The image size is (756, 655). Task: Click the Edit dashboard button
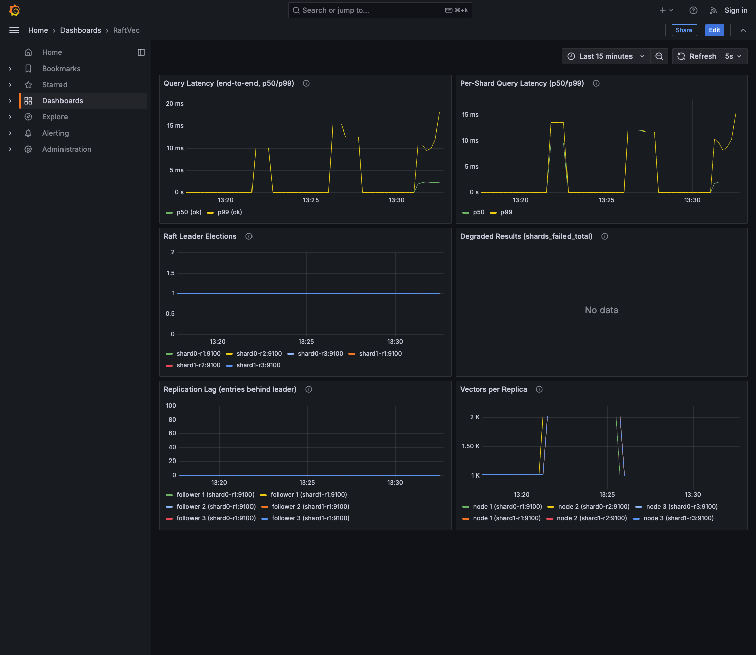point(715,30)
